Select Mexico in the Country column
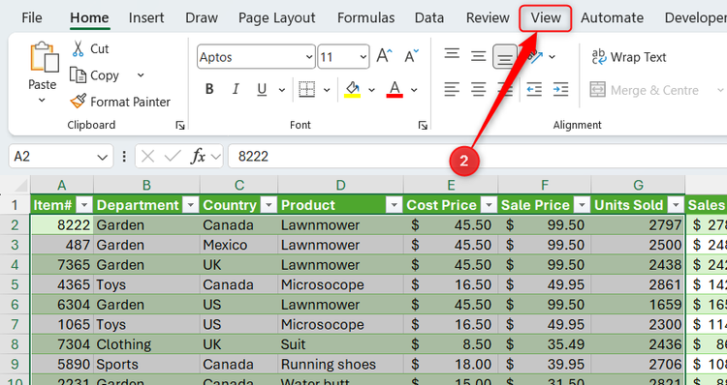 (239, 245)
